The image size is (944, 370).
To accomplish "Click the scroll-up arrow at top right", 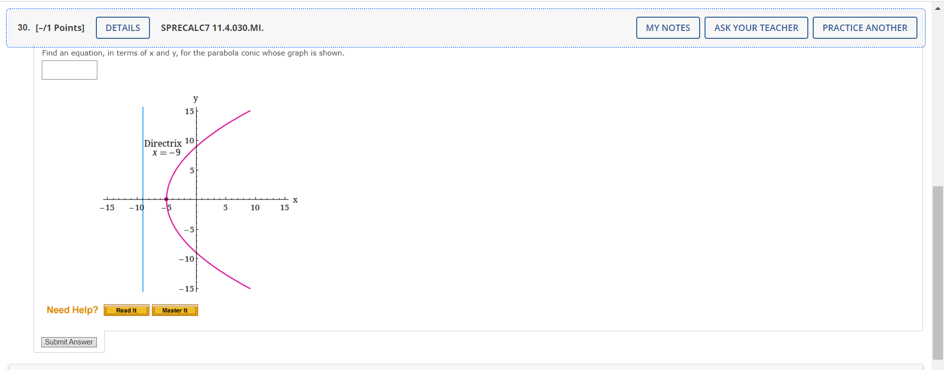I will pos(937,7).
